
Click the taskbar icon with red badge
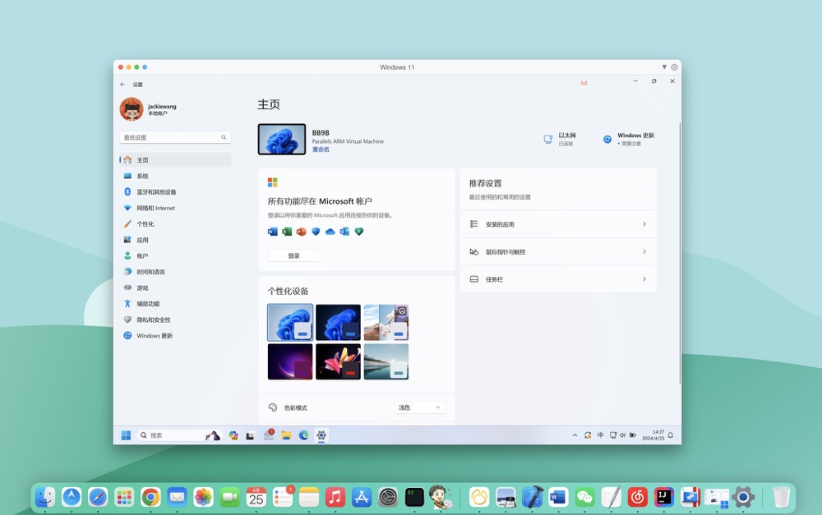(269, 435)
